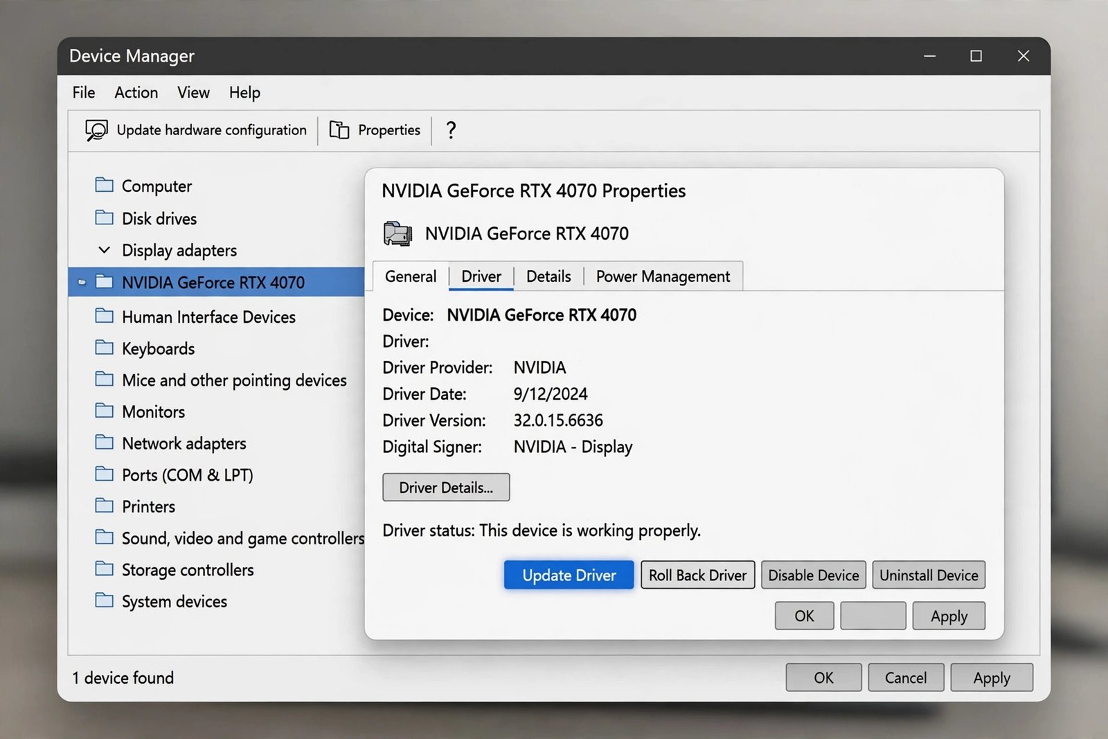This screenshot has height=739, width=1108.
Task: Switch to the Power Management tab
Action: pyautogui.click(x=663, y=276)
